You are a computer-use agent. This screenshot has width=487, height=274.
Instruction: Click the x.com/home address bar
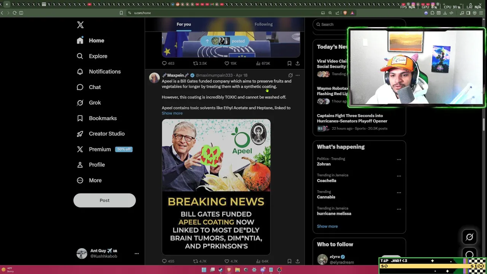142,13
